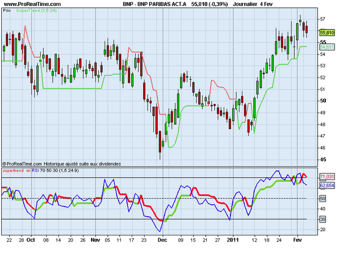Image resolution: width=339 pixels, height=254 pixels.
Task: Click the 22 date label on time axis
Action: coord(9,240)
